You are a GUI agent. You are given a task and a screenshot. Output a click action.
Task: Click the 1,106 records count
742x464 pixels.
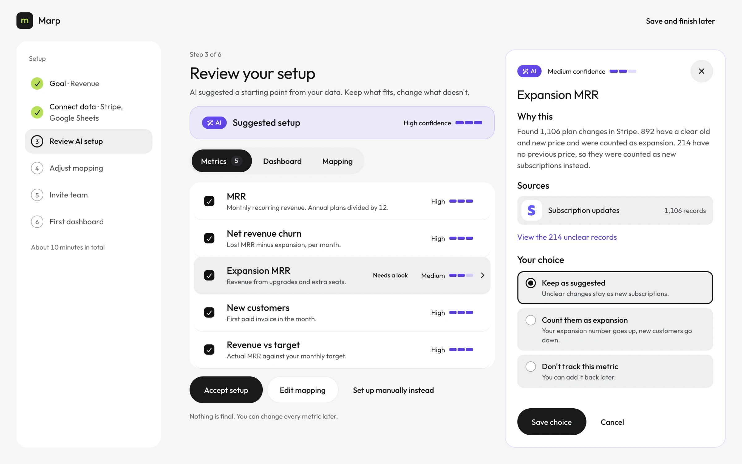click(685, 211)
